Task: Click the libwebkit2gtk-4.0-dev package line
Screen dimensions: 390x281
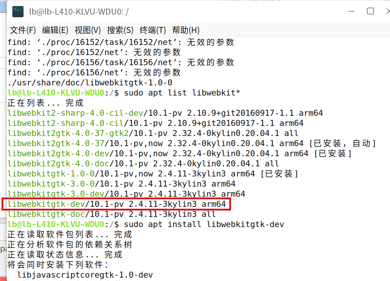Action: click(x=179, y=154)
